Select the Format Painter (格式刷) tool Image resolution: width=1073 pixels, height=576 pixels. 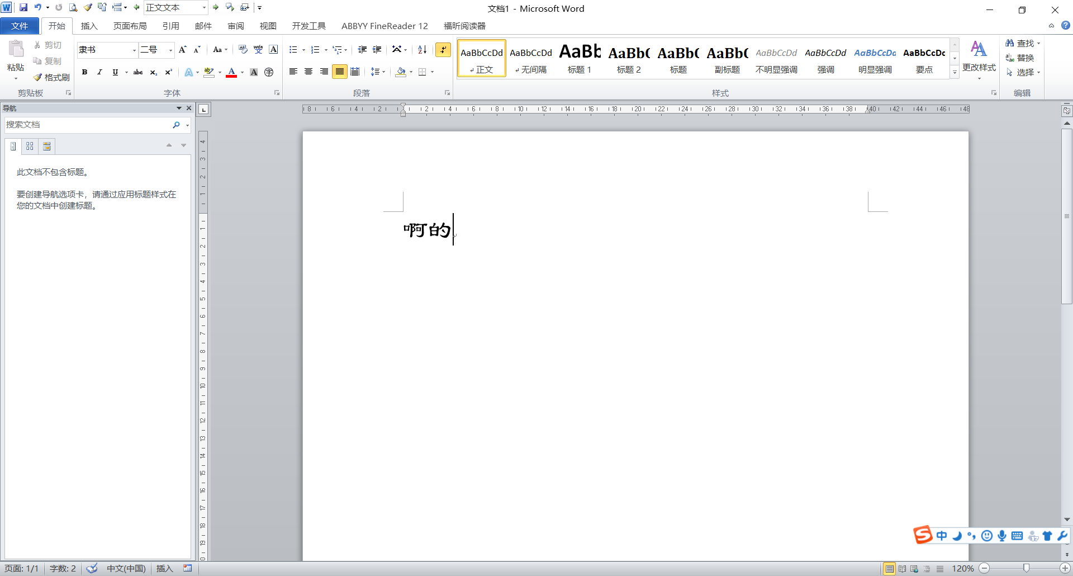tap(51, 77)
